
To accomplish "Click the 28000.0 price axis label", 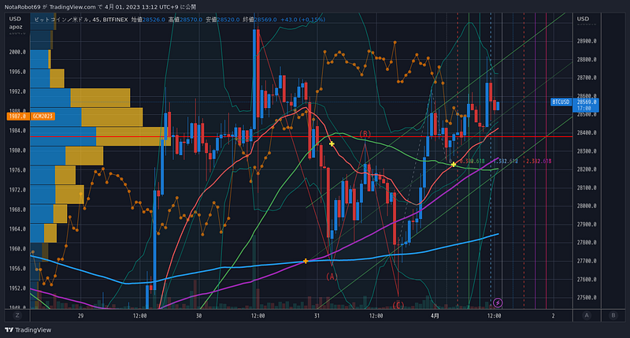I will pyautogui.click(x=587, y=206).
